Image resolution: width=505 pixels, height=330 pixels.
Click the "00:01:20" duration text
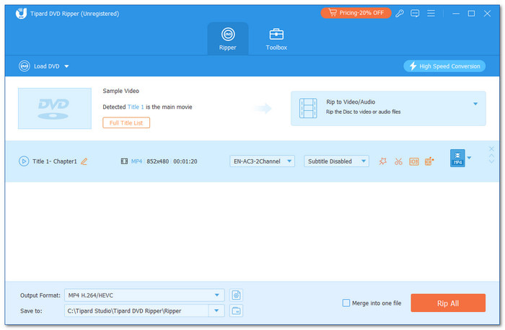point(185,161)
